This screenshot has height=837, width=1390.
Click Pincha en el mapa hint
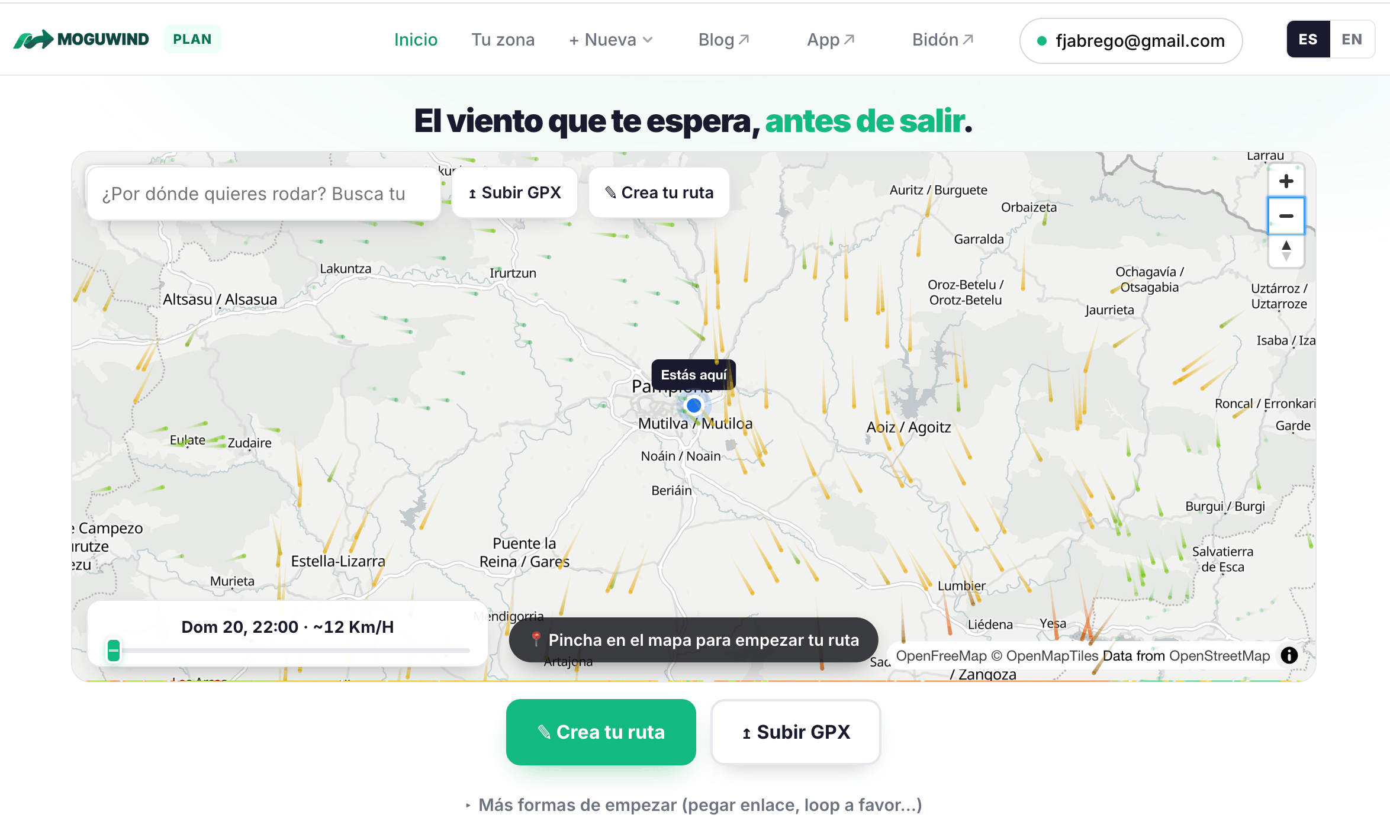[x=693, y=640]
